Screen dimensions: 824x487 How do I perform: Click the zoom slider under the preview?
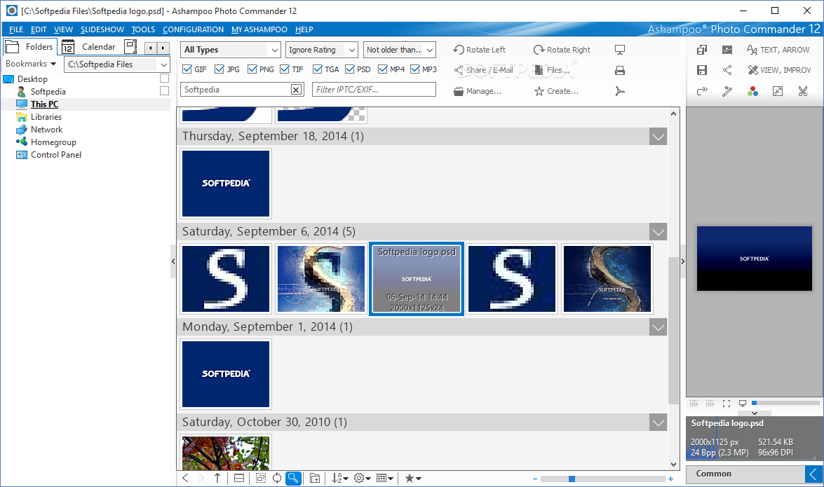785,403
